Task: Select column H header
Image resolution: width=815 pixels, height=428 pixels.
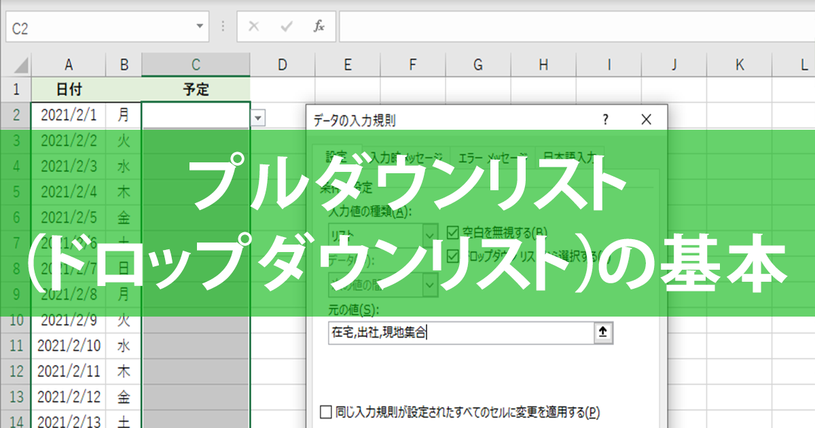Action: 543,65
